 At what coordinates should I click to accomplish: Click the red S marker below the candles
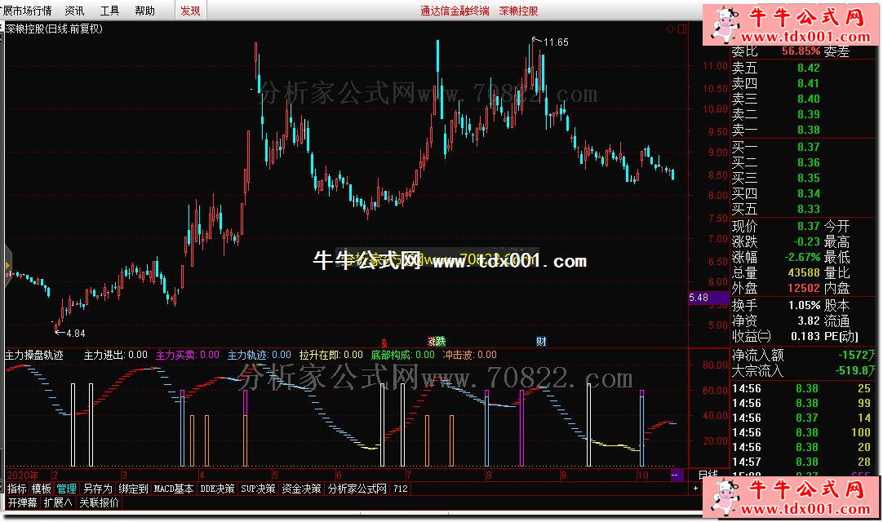point(384,343)
